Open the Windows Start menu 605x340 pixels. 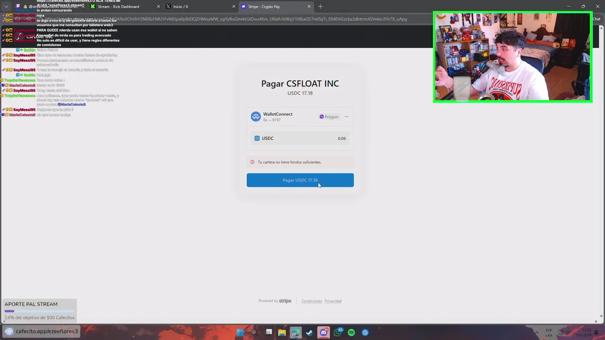(x=240, y=332)
